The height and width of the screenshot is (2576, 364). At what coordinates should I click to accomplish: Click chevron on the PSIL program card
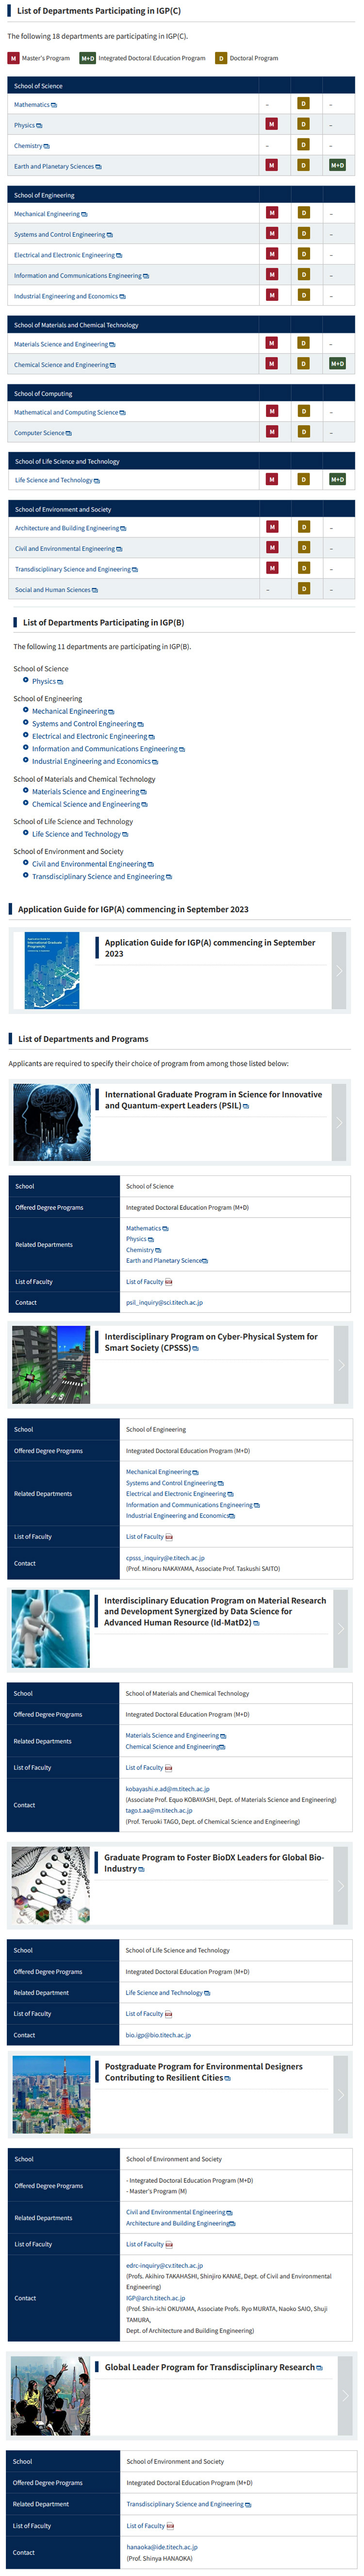click(x=339, y=1122)
